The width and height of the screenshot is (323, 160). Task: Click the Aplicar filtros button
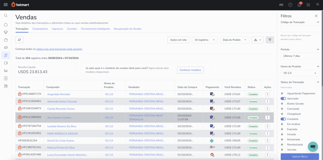click(300, 157)
